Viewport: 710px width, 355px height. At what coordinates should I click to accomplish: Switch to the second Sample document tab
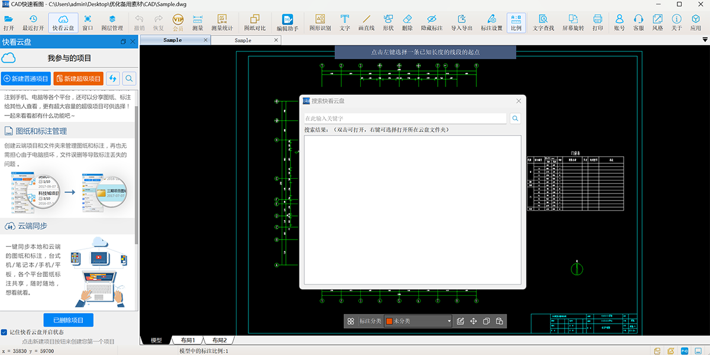click(x=243, y=40)
